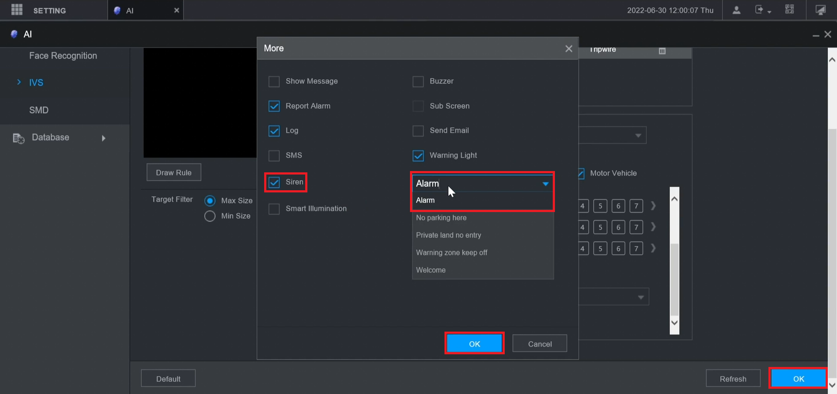Collapse the Alarm siren sound dropdown

pos(545,184)
